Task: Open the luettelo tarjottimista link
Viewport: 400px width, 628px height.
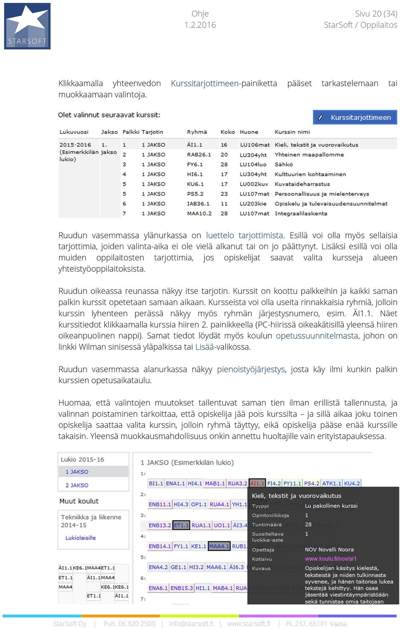Action: pos(245,235)
